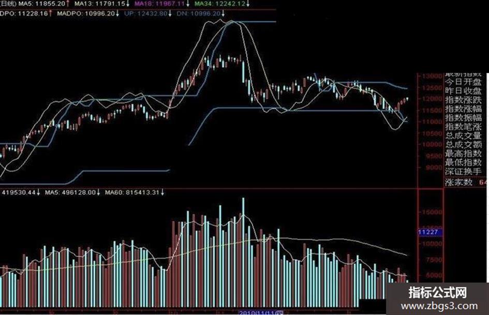The image size is (489, 315).
Task: Click the tallest volume bar in the volume pane
Action: tap(244, 252)
